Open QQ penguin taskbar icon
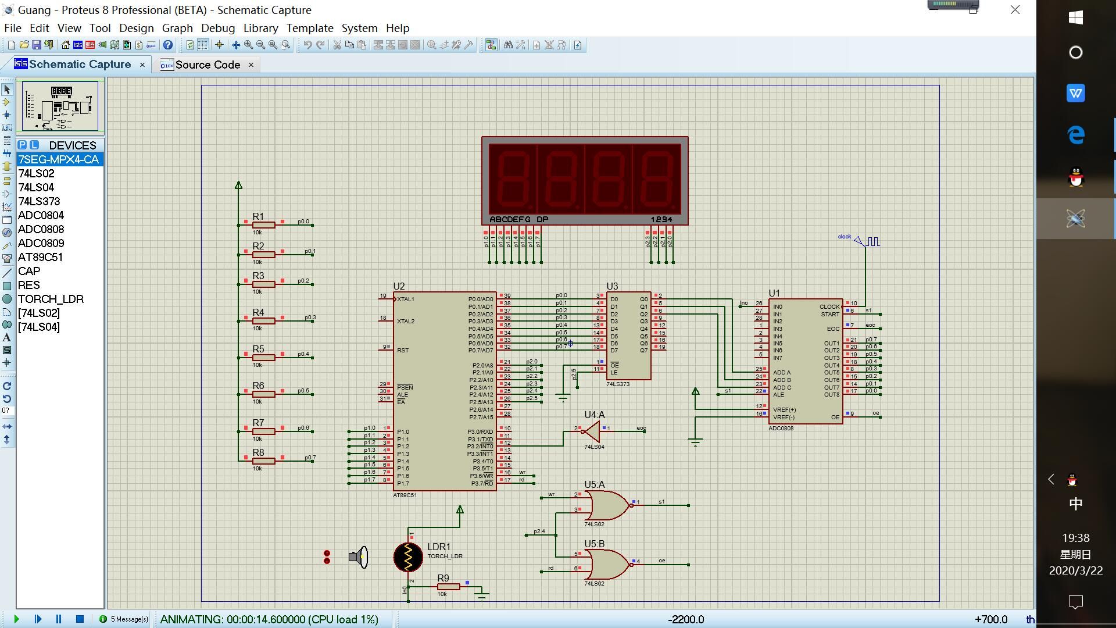This screenshot has height=628, width=1116. click(x=1076, y=177)
